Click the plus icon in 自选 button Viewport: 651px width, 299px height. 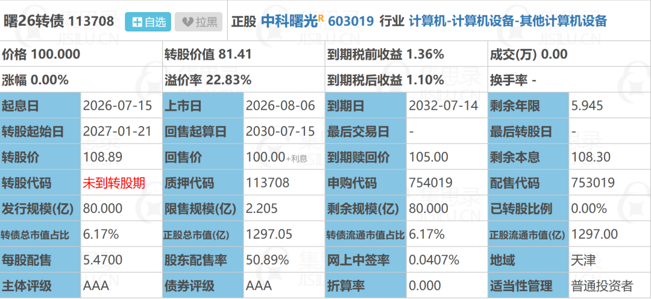(137, 22)
